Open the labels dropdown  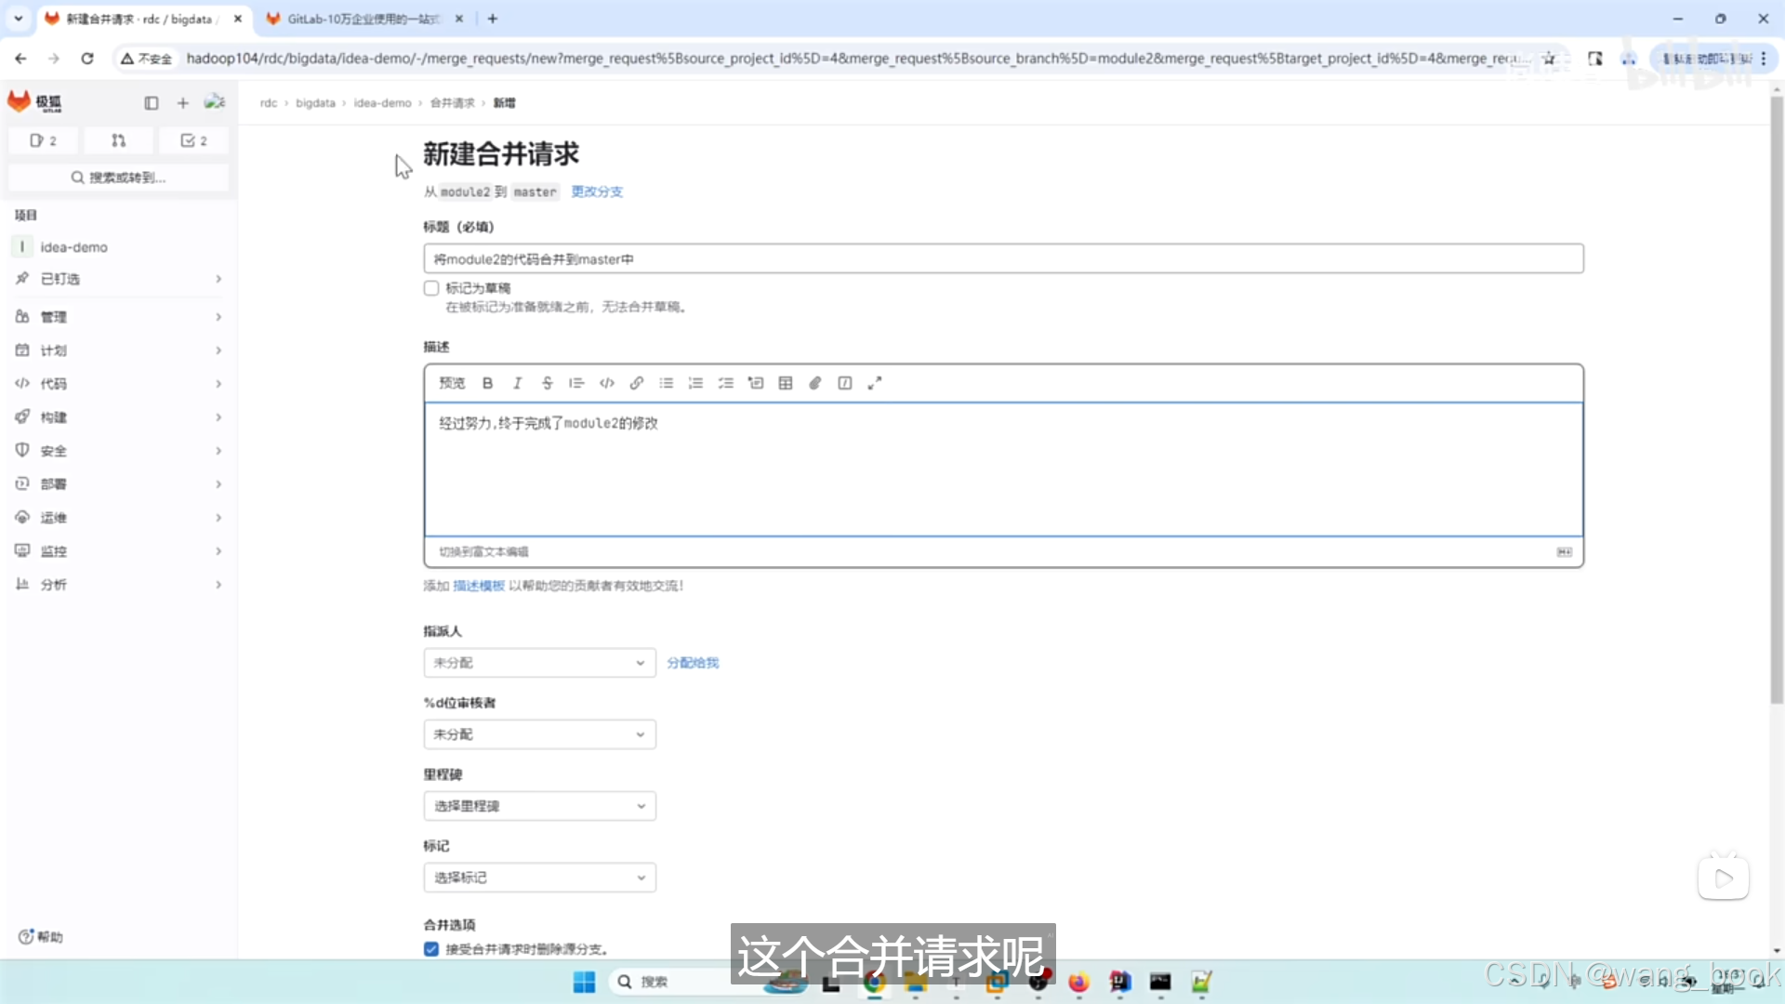coord(539,878)
